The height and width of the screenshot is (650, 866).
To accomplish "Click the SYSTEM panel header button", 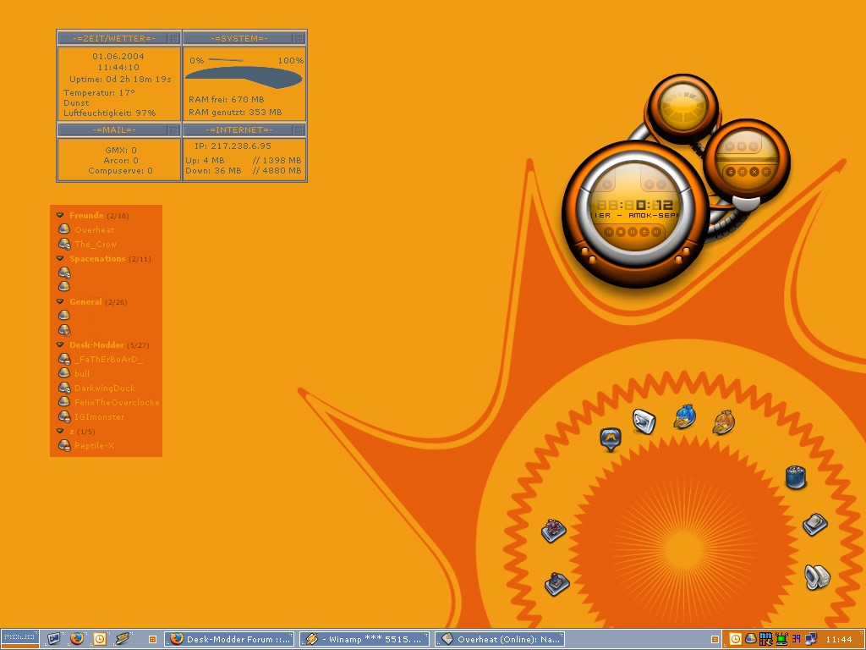I will [x=299, y=38].
